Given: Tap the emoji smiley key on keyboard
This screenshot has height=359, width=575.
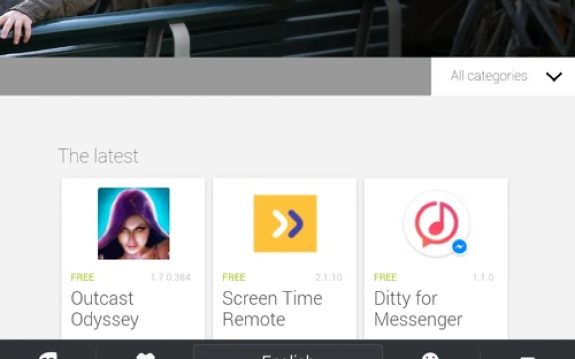Looking at the screenshot, I should (430, 355).
